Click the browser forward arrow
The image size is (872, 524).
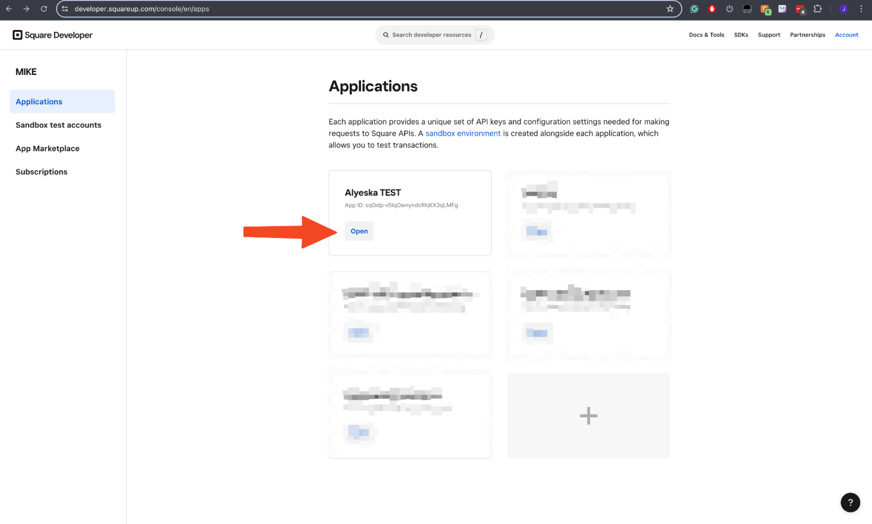26,9
